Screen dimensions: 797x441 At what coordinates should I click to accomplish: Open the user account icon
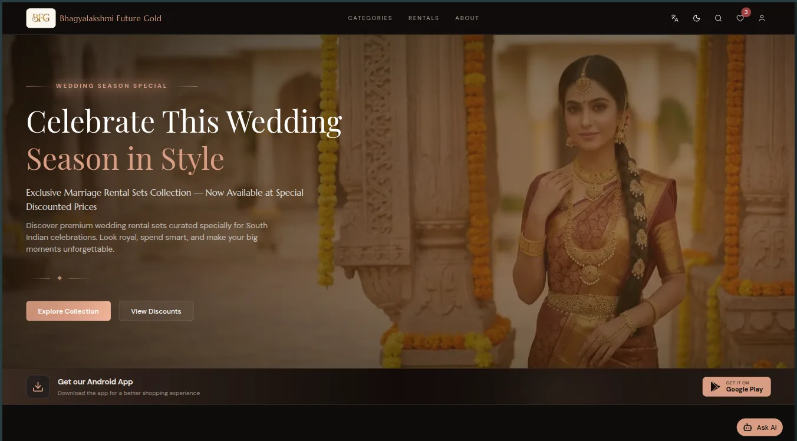coord(762,18)
